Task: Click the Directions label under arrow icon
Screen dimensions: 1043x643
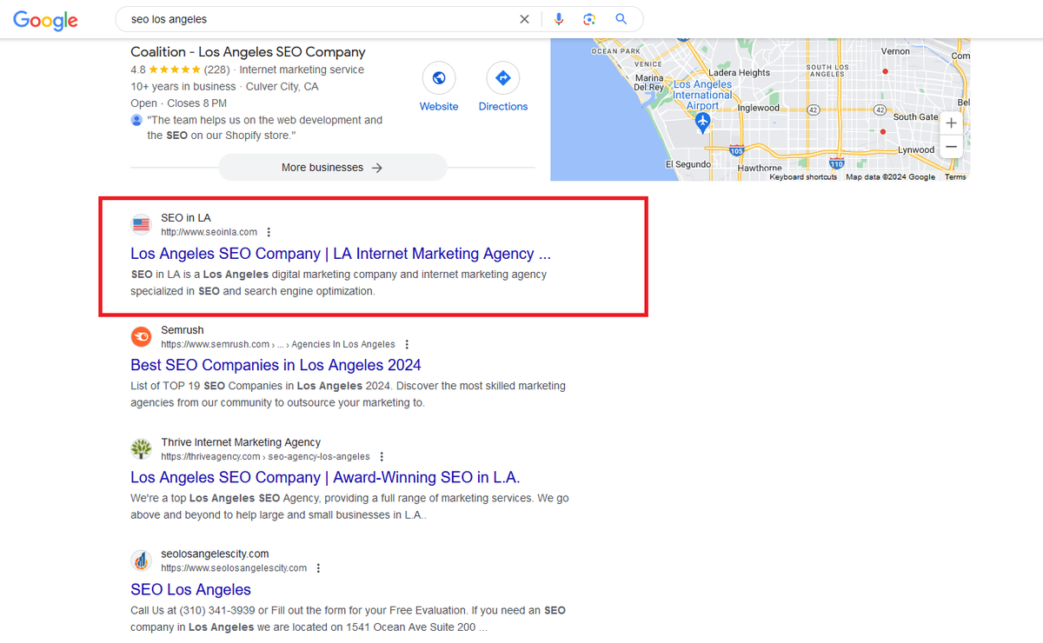Action: pos(503,107)
